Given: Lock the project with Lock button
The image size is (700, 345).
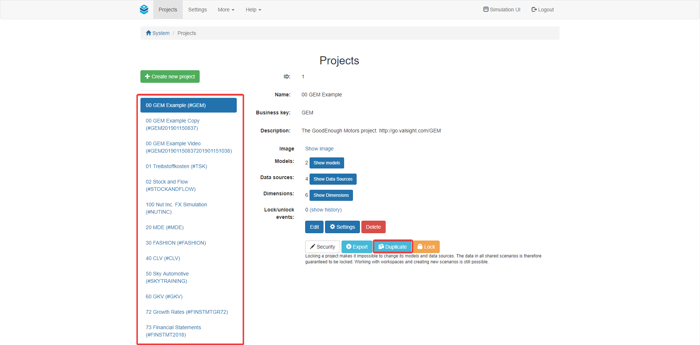Looking at the screenshot, I should pyautogui.click(x=426, y=247).
